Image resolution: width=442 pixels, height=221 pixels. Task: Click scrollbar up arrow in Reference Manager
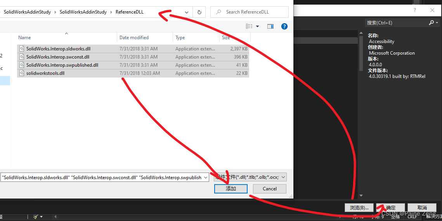pos(361,33)
